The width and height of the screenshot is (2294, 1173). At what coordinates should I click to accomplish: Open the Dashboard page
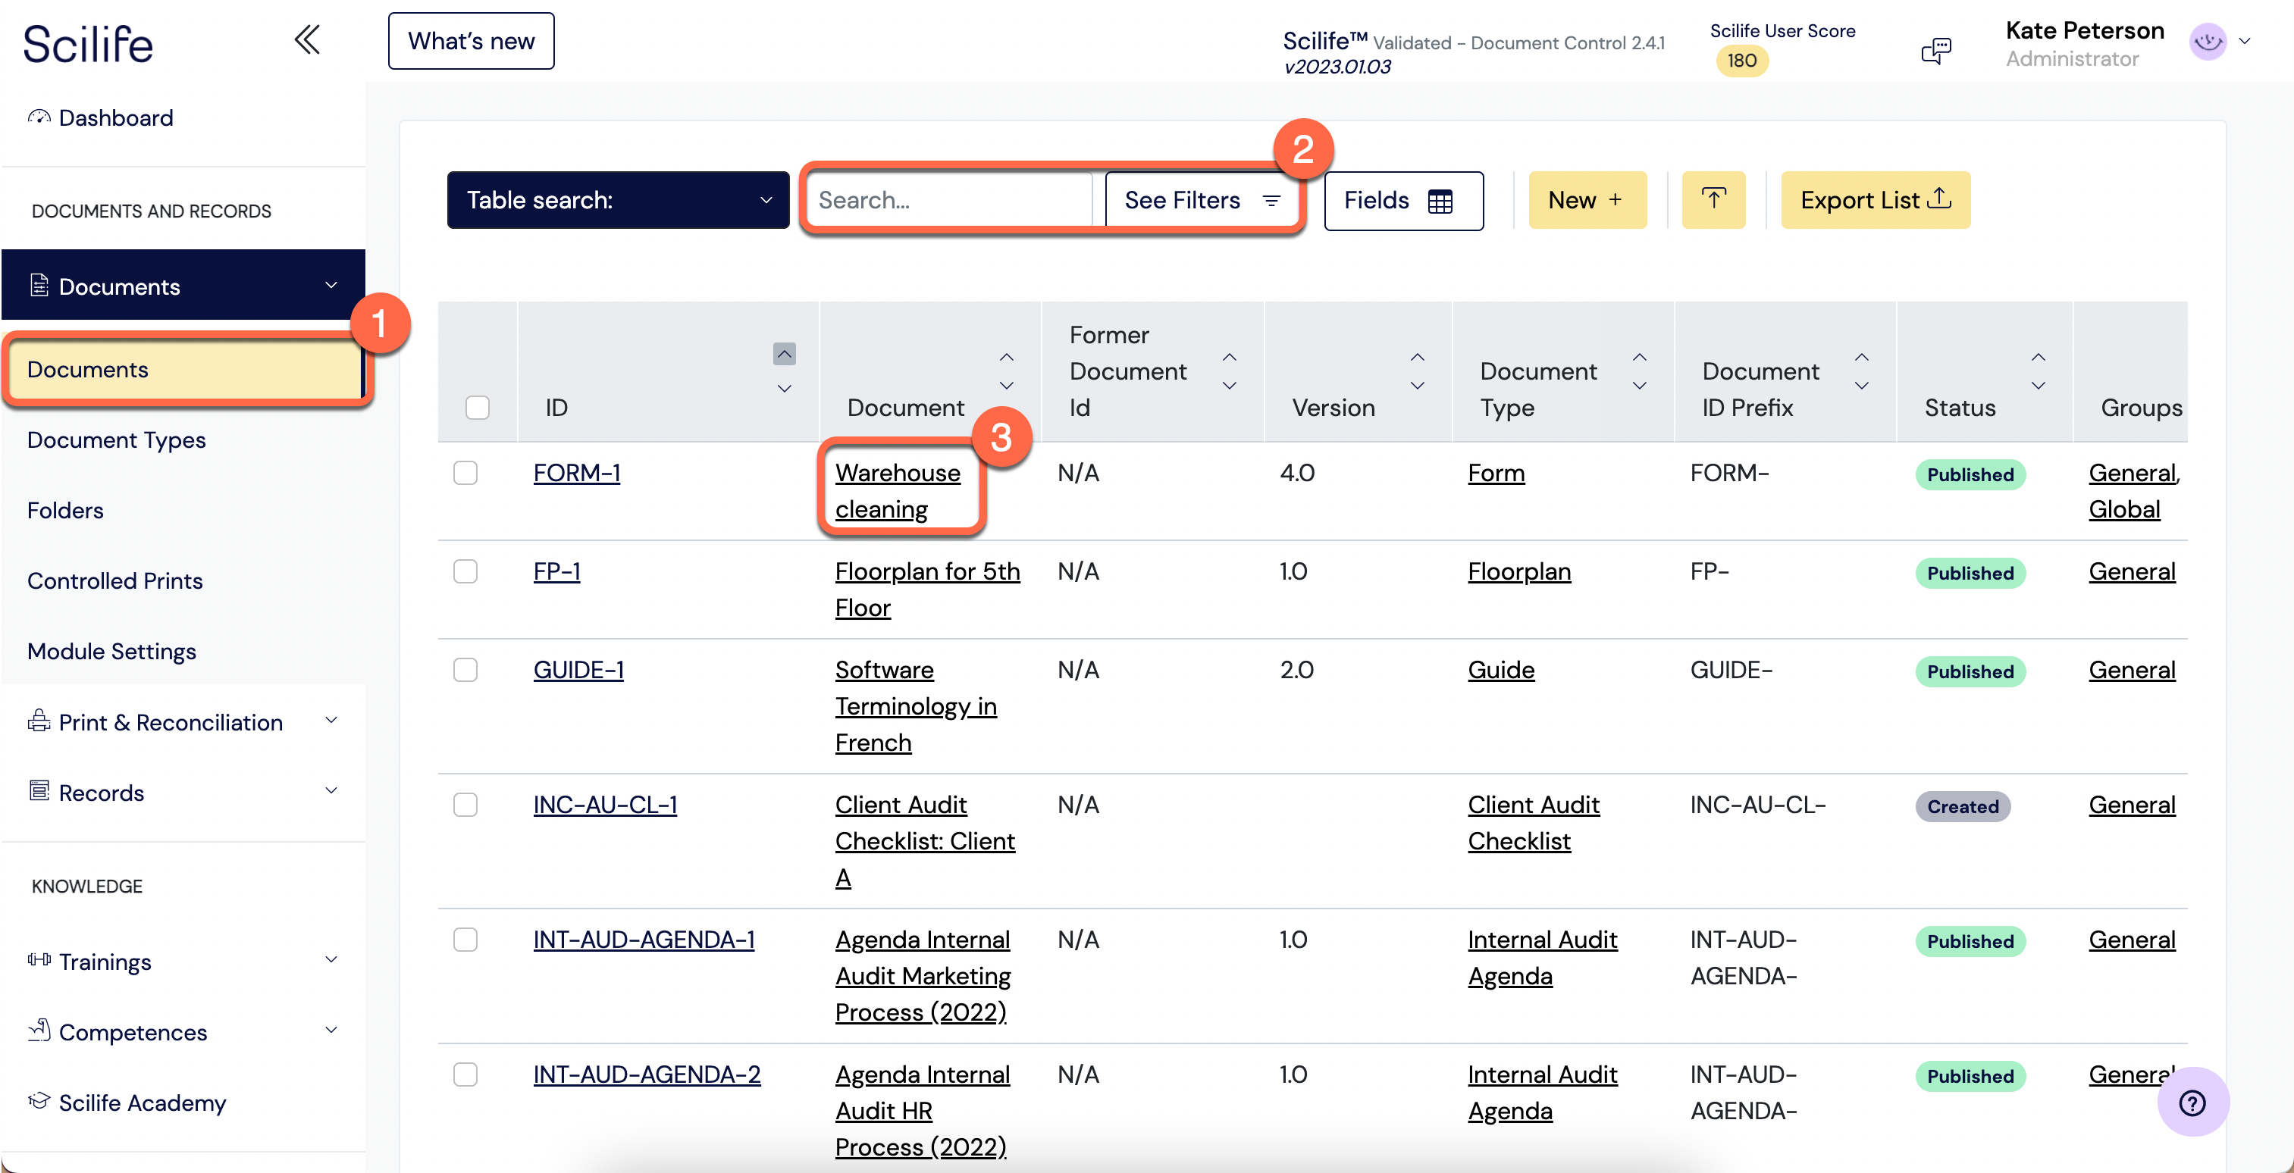pyautogui.click(x=116, y=117)
